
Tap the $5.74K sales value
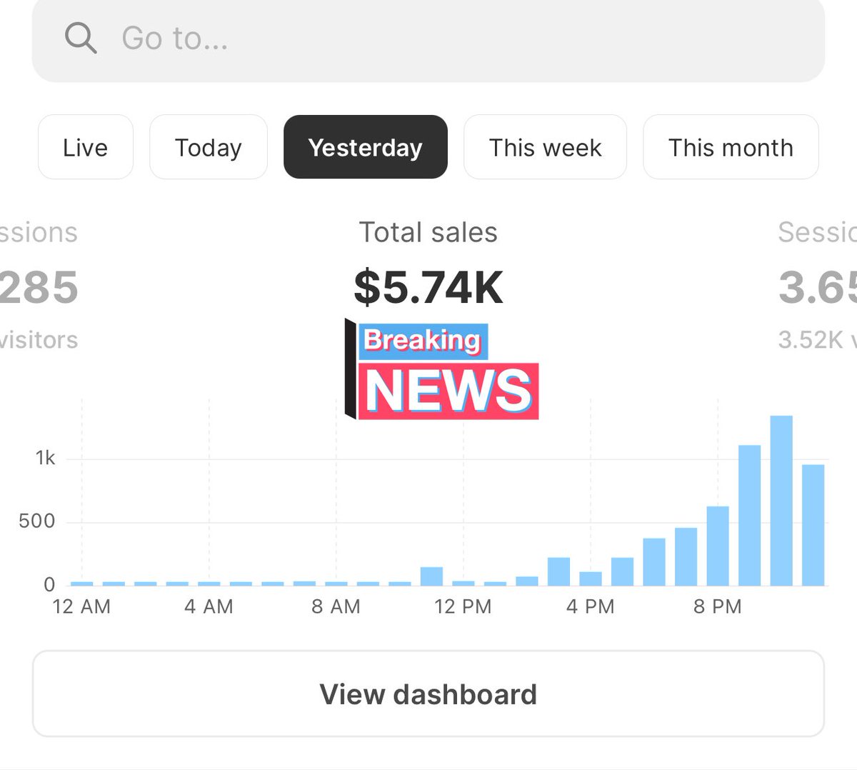428,287
